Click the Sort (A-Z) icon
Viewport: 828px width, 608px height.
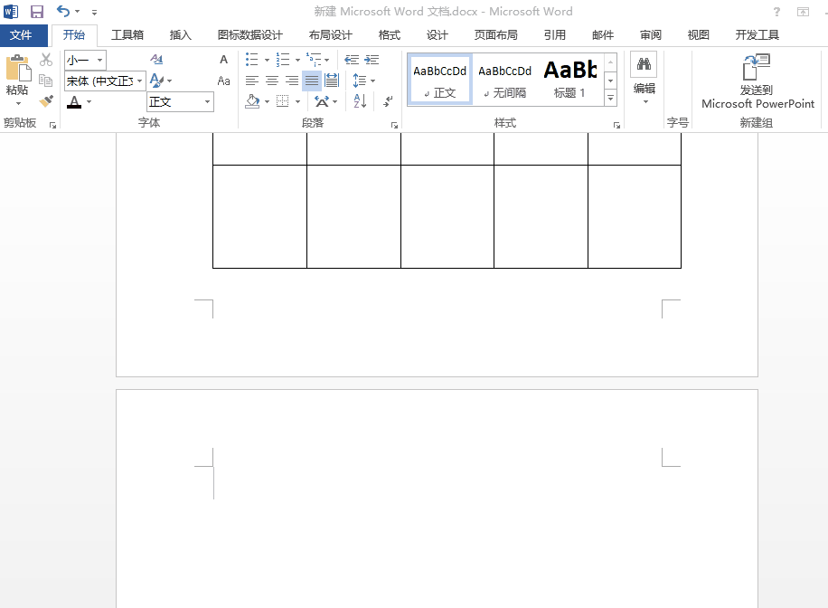(x=360, y=101)
